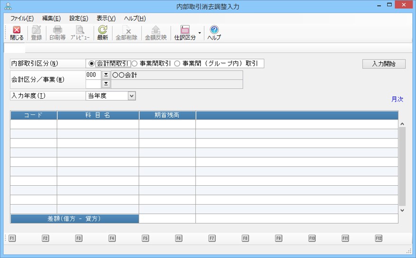This screenshot has height=258, width=416.
Task: Click the 印刷等 (Print) toolbar icon
Action: point(57,33)
